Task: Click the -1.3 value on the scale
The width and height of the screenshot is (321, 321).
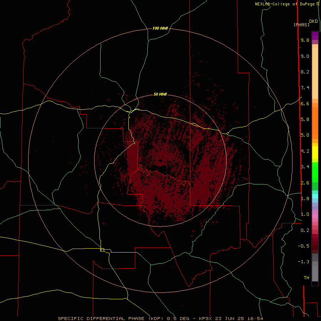Action: pyautogui.click(x=304, y=262)
